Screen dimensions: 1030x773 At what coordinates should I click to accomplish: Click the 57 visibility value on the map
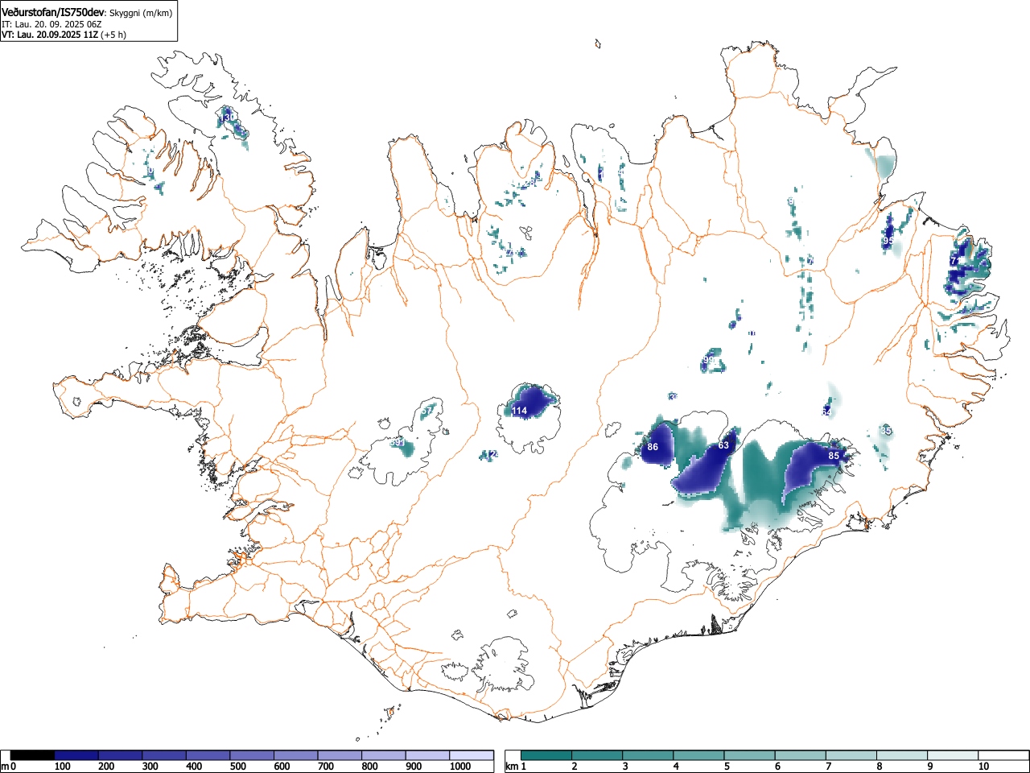pyautogui.click(x=427, y=411)
